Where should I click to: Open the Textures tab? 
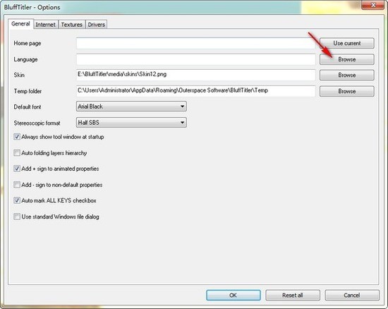coord(72,25)
